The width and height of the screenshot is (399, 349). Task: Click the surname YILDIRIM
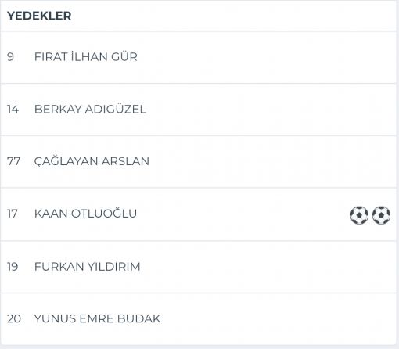113,267
